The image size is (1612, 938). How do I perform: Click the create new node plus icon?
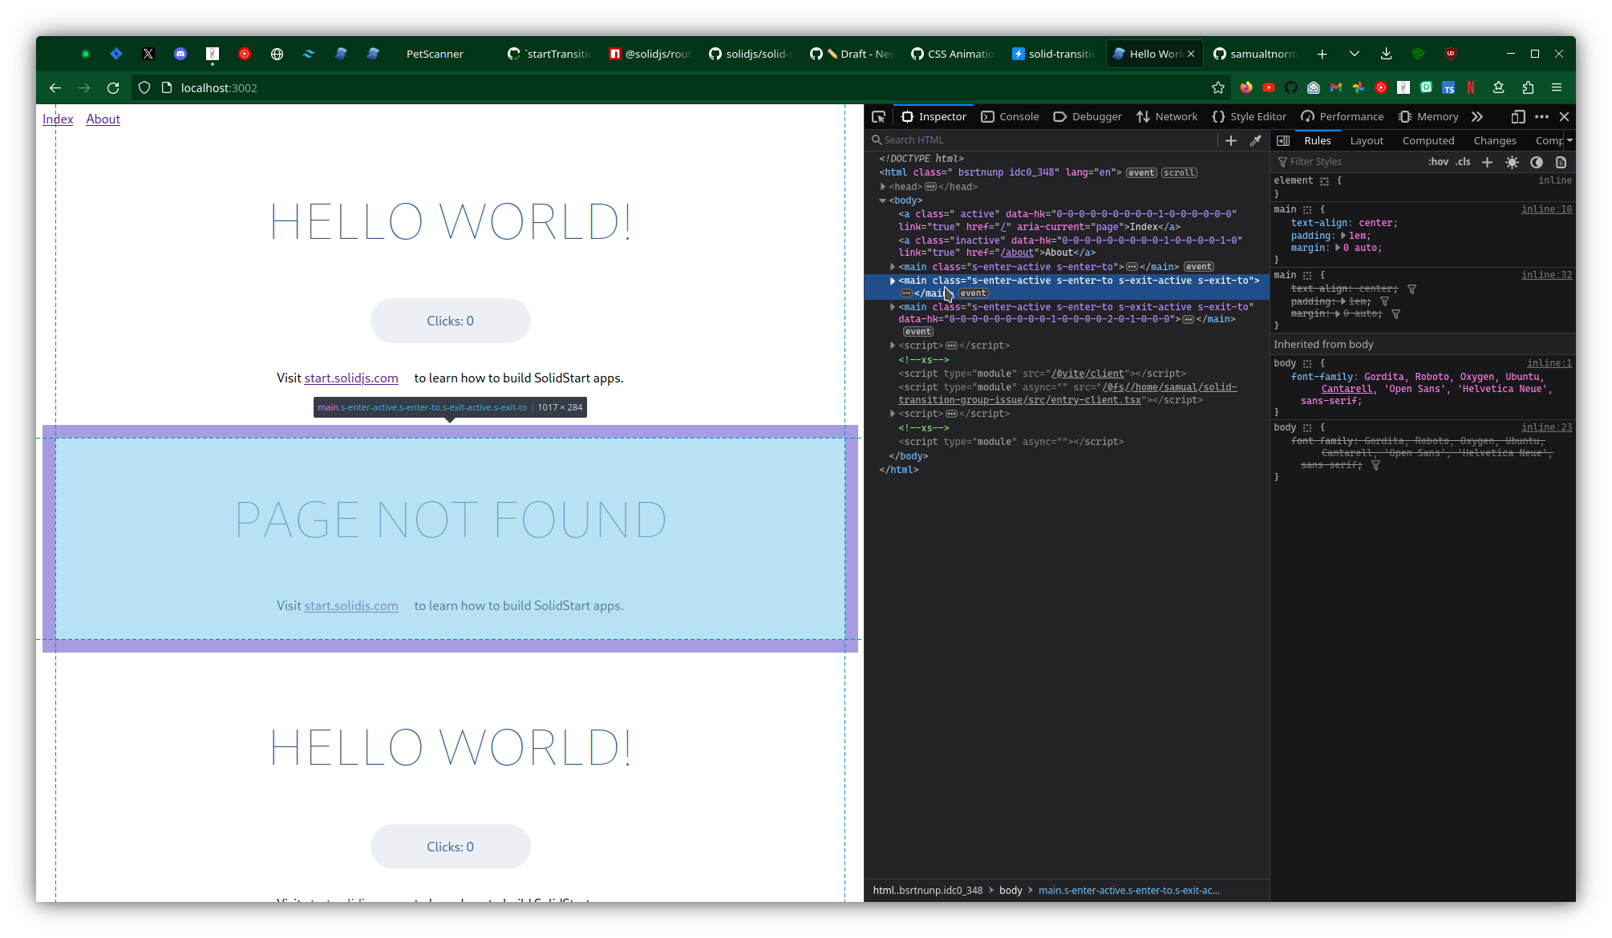point(1231,140)
